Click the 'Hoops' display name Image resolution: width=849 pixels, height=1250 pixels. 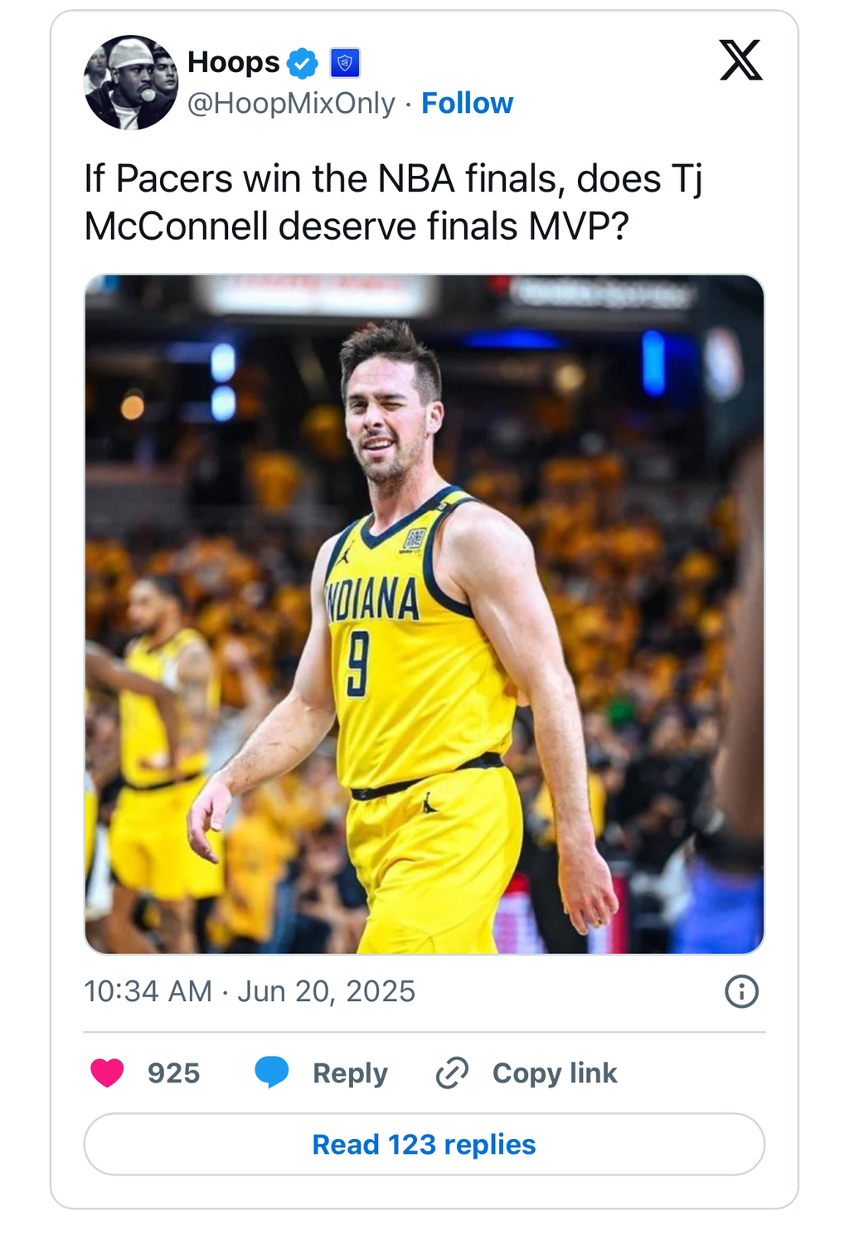[234, 62]
